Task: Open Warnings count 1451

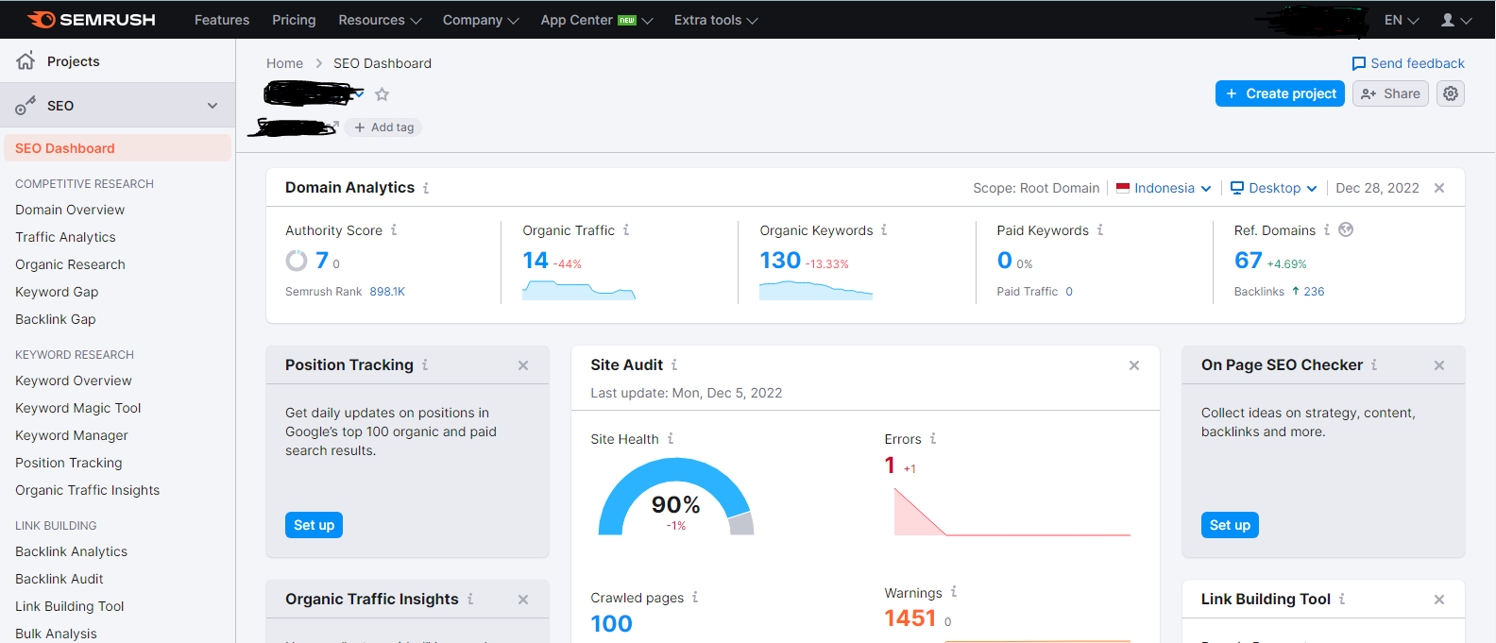Action: 909,618
